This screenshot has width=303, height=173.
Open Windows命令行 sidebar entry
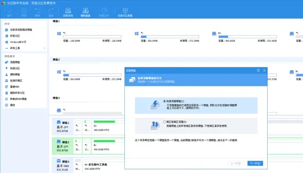click(18, 42)
